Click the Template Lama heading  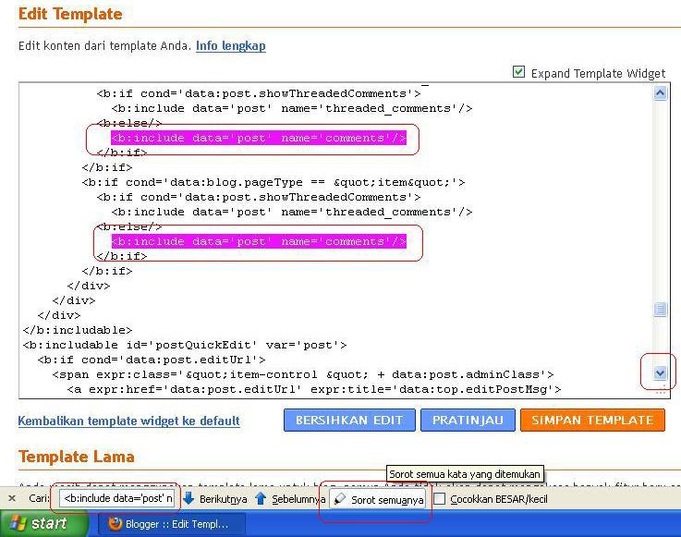tap(77, 457)
